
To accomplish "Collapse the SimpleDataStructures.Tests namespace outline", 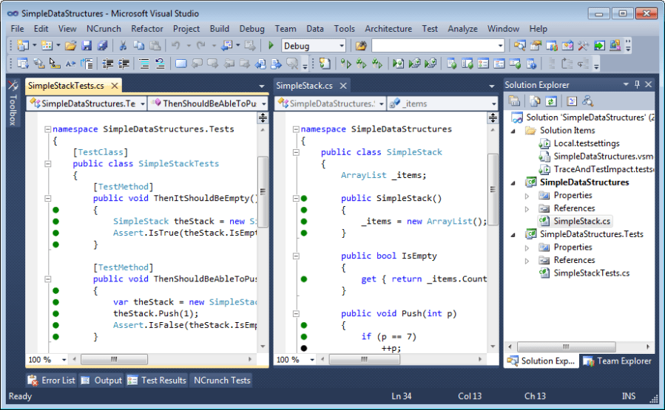I will [48, 129].
